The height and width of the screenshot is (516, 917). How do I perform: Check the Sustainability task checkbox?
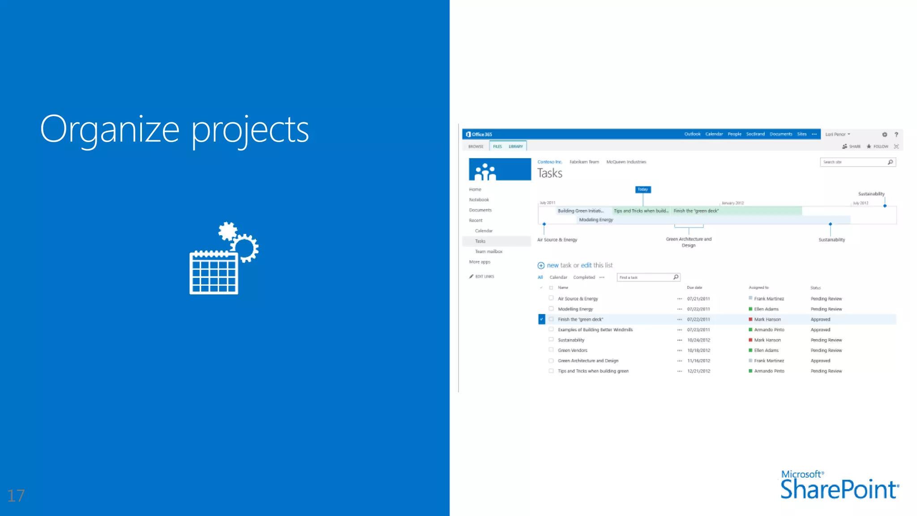click(551, 340)
